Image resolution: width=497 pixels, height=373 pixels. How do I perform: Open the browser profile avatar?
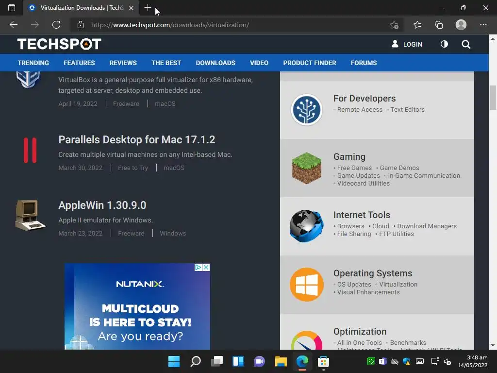pos(461,25)
